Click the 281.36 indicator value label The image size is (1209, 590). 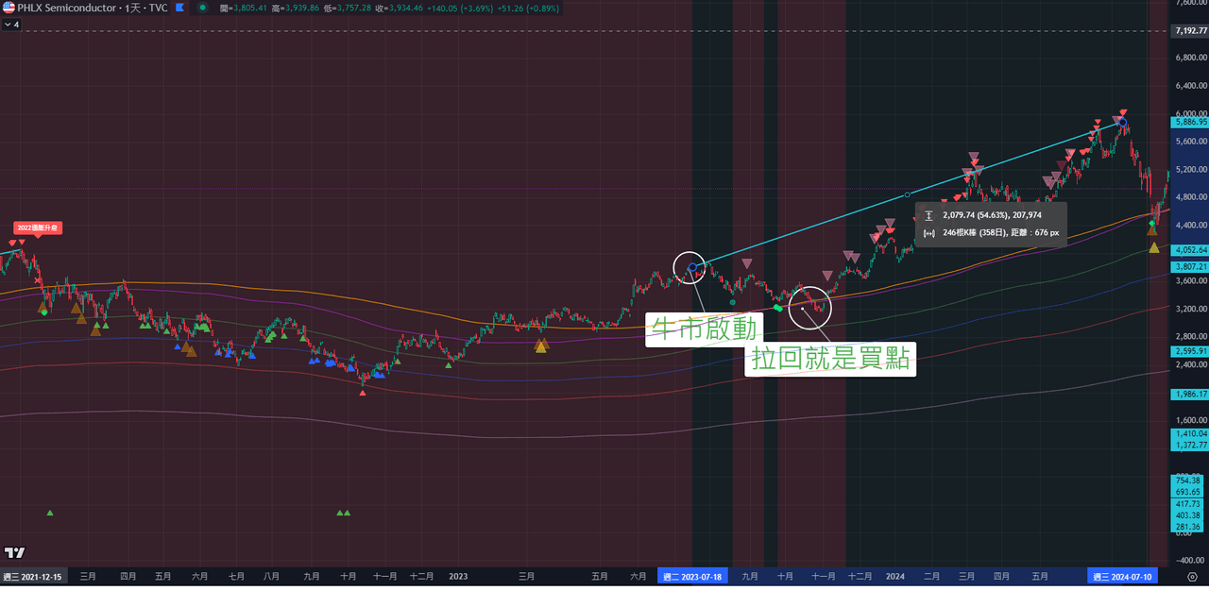(1188, 527)
